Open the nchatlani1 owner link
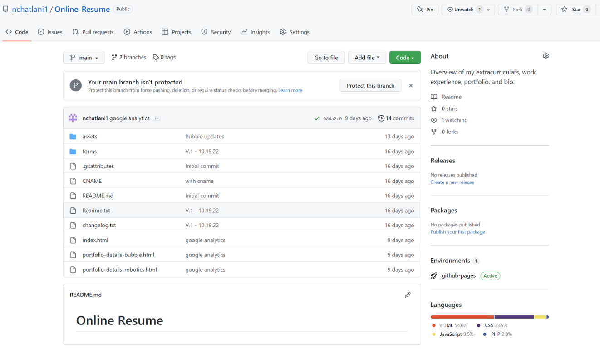This screenshot has height=354, width=600. [x=30, y=9]
